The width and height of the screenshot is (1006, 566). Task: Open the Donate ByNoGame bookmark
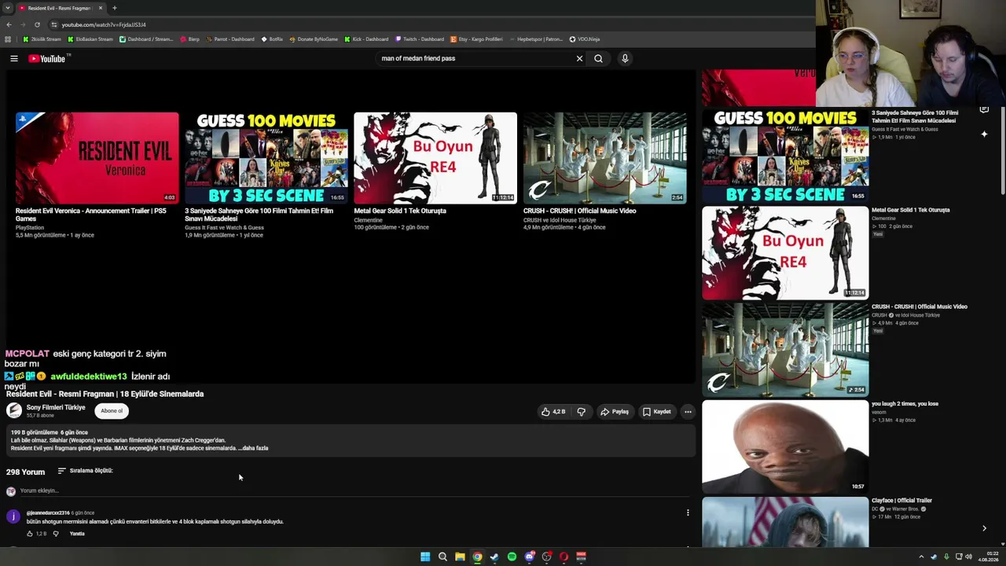pyautogui.click(x=314, y=39)
